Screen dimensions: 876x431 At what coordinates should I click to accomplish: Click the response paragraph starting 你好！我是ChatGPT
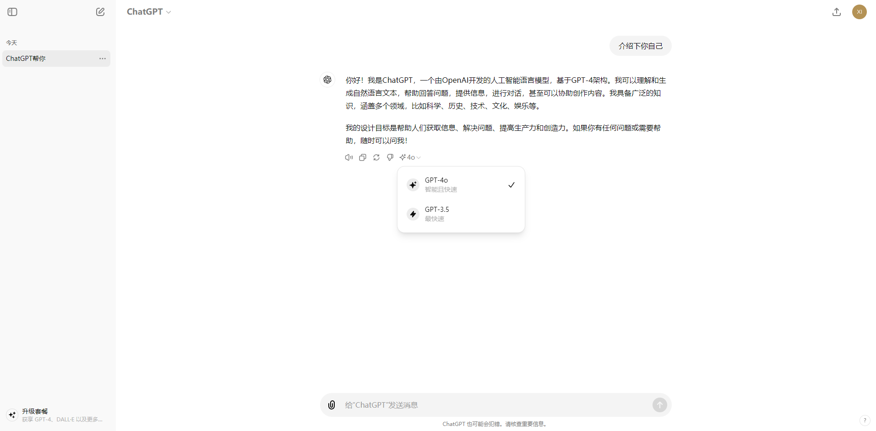506,93
